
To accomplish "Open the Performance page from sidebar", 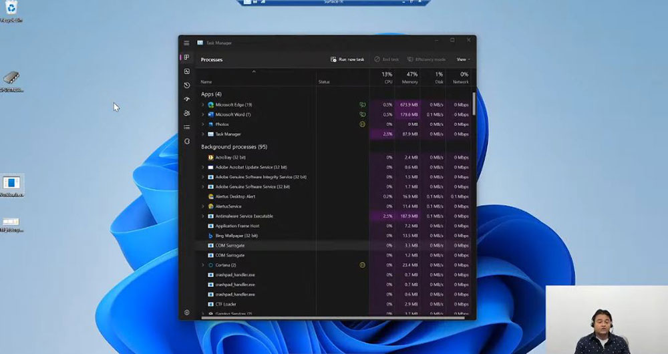I will (x=187, y=71).
